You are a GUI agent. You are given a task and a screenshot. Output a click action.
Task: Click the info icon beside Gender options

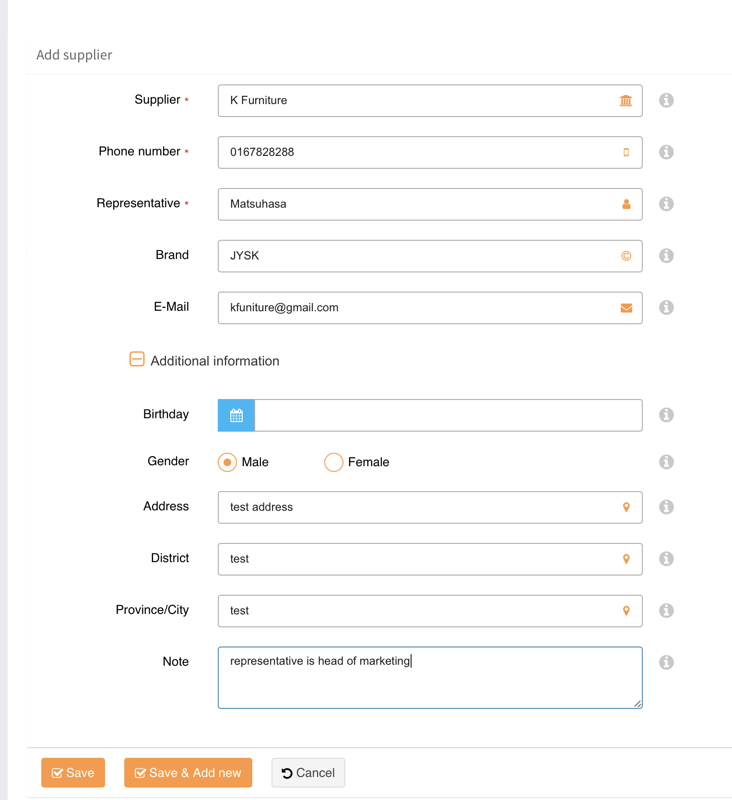click(x=666, y=462)
